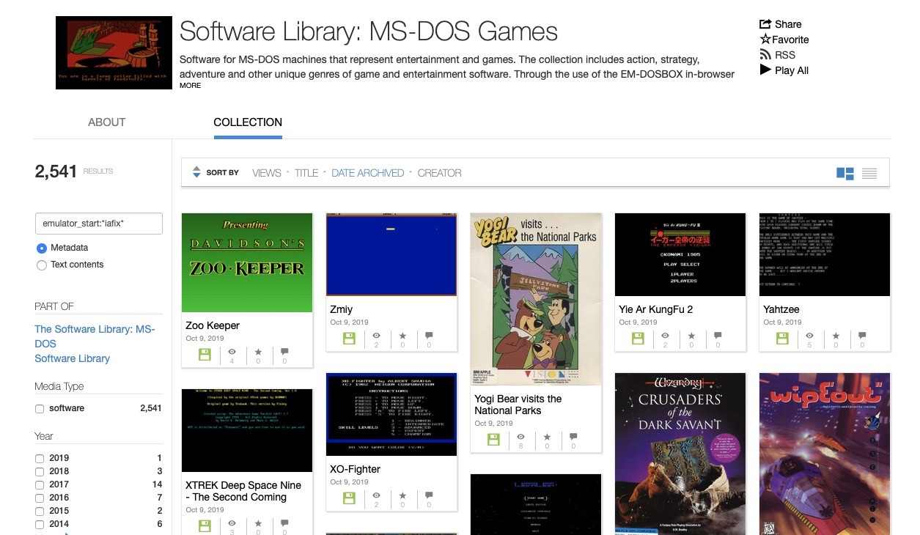Click Zoo Keeper reviews comment icon

[x=284, y=352]
